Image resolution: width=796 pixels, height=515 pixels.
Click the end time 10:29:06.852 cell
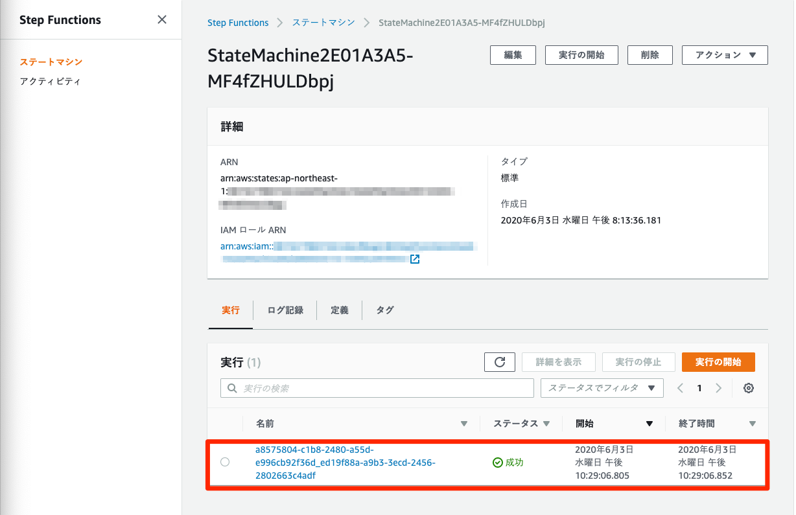pyautogui.click(x=707, y=463)
